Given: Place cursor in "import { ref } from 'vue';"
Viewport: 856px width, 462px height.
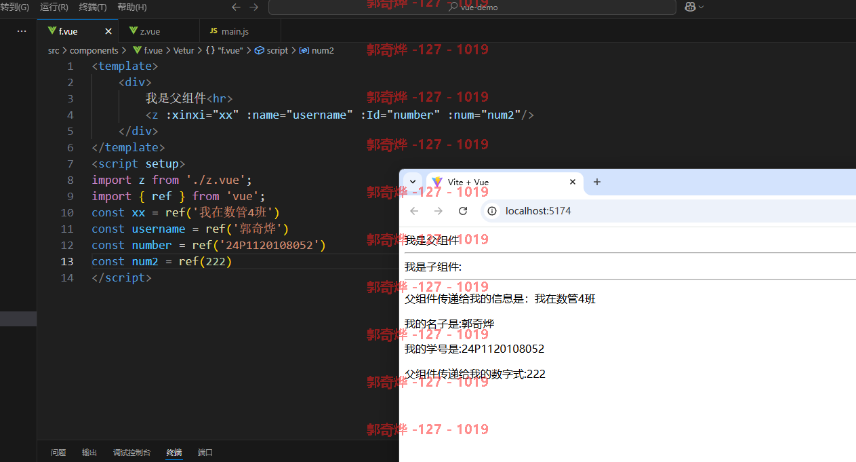Looking at the screenshot, I should pos(178,196).
